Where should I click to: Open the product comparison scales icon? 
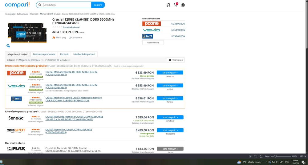168,5
